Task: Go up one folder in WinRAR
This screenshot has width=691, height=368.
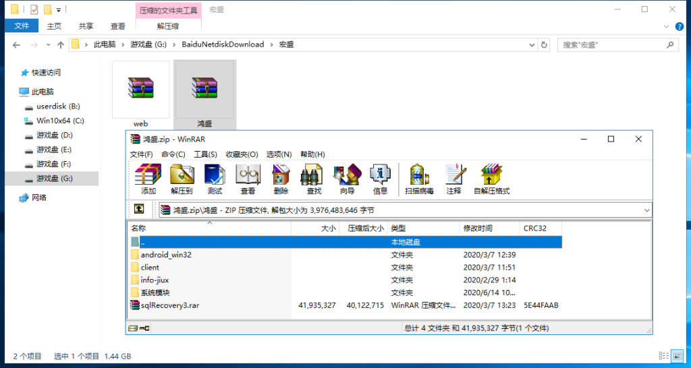Action: pos(139,210)
